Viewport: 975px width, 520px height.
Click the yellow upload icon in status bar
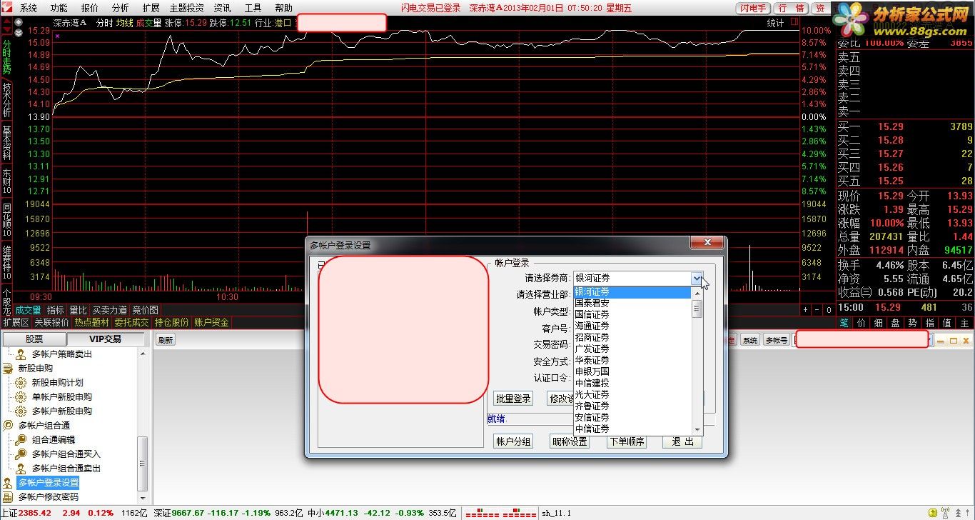[932, 514]
